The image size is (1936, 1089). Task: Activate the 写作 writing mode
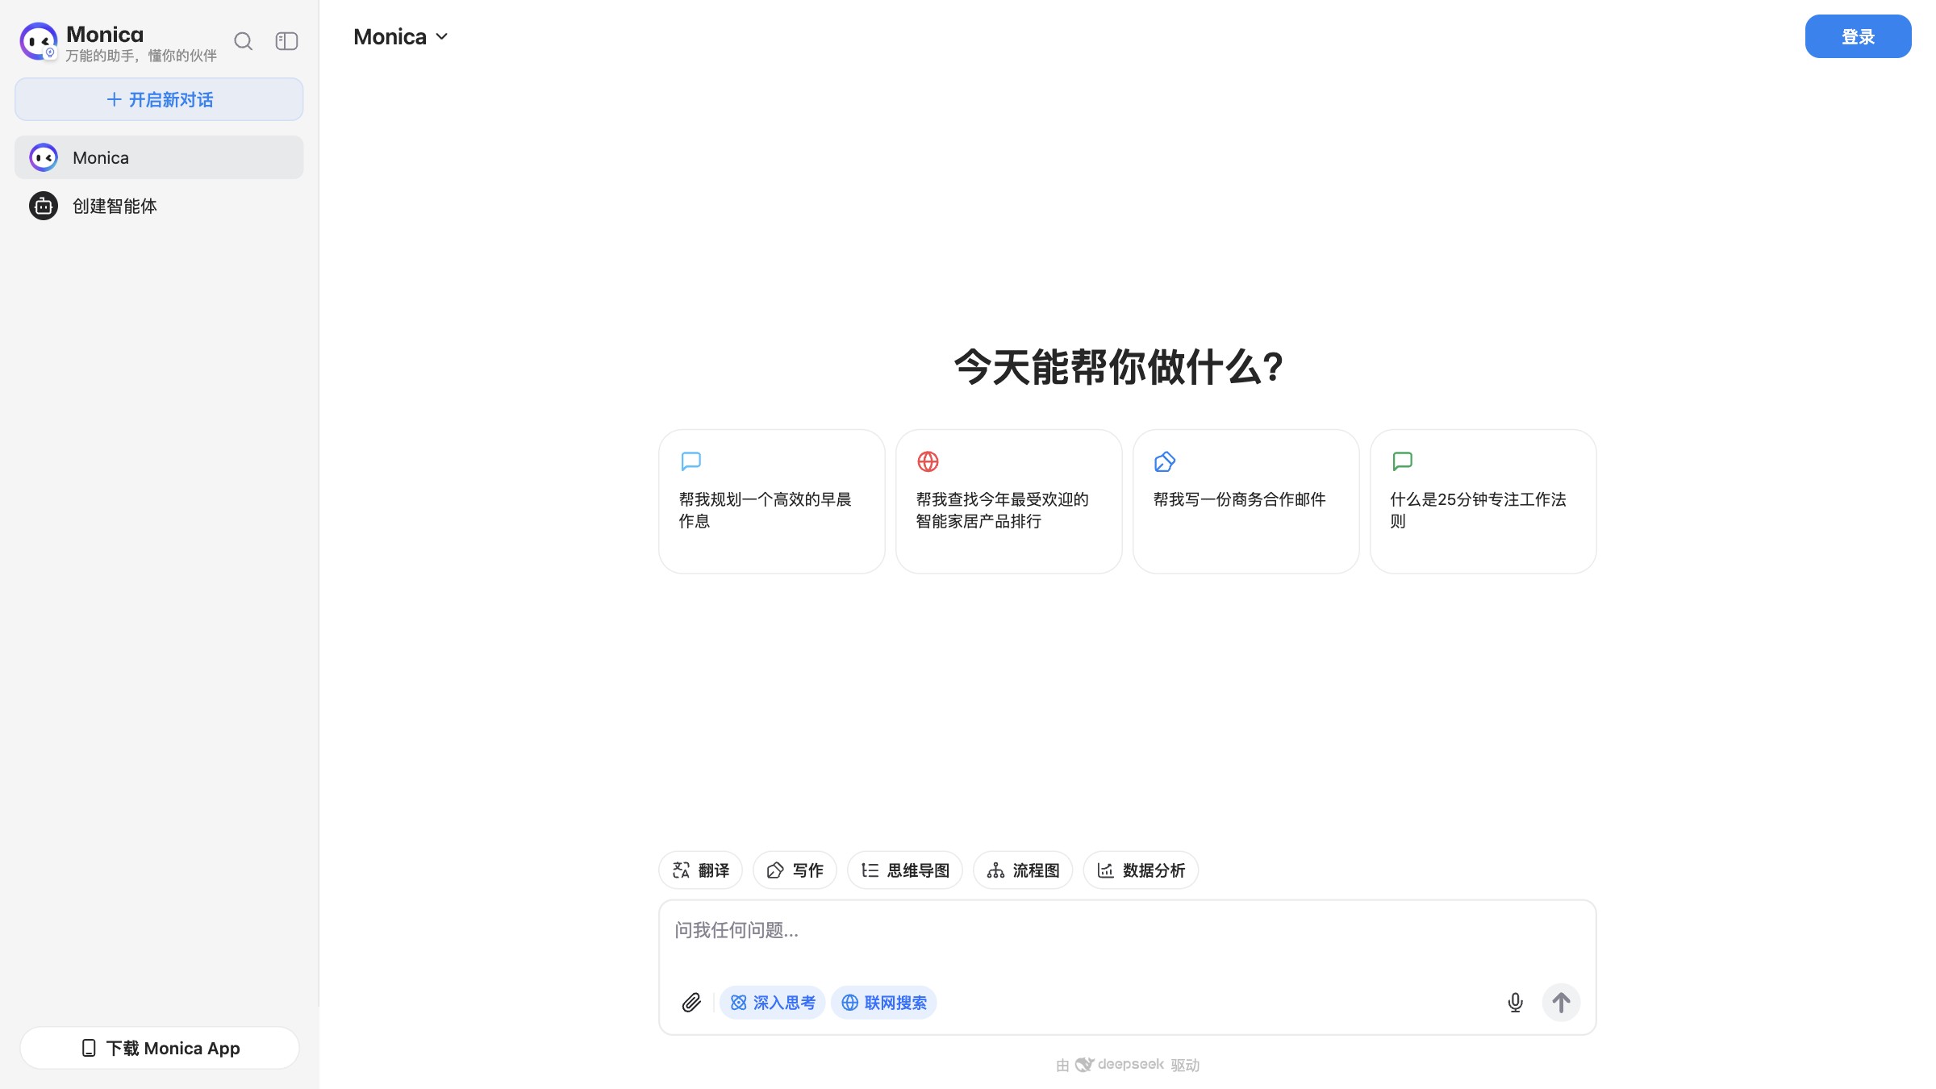pyautogui.click(x=795, y=870)
